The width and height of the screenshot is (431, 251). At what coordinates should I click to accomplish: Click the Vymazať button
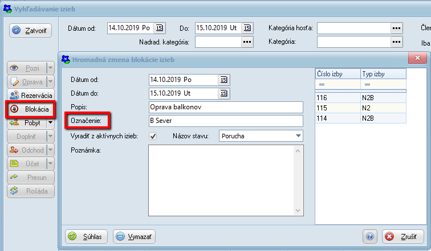(x=134, y=236)
